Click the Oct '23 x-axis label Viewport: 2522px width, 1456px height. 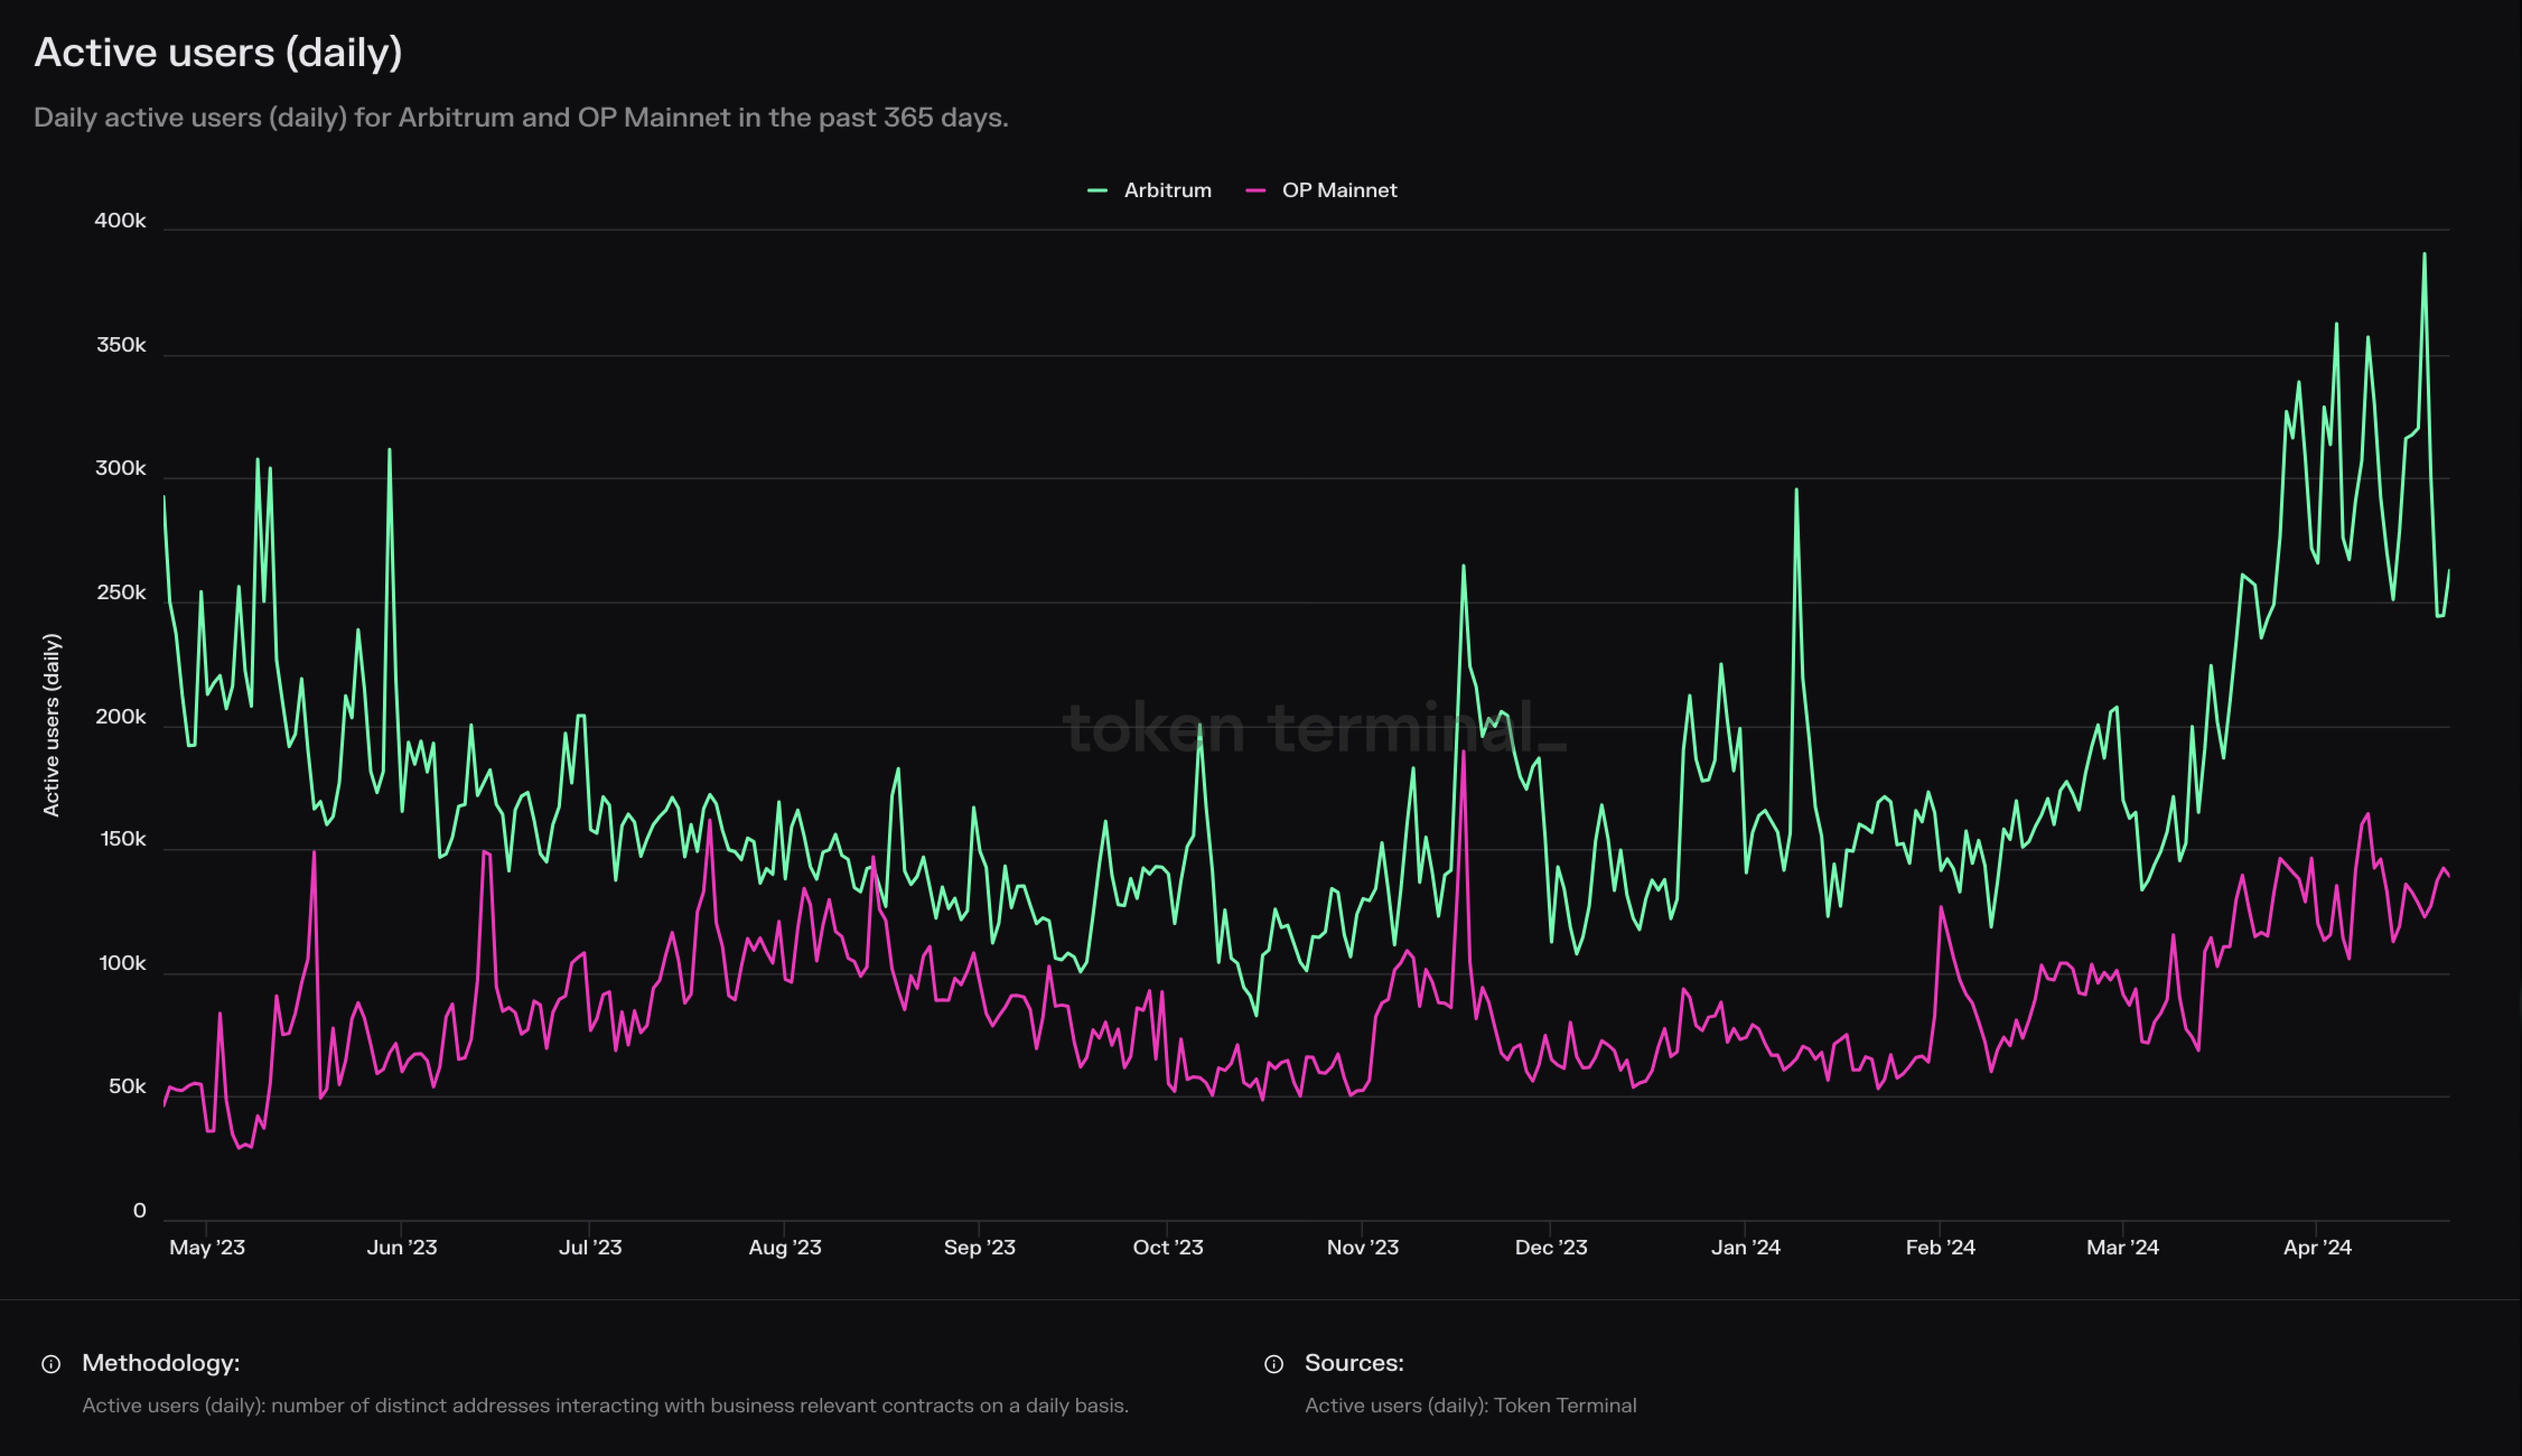pos(1167,1247)
